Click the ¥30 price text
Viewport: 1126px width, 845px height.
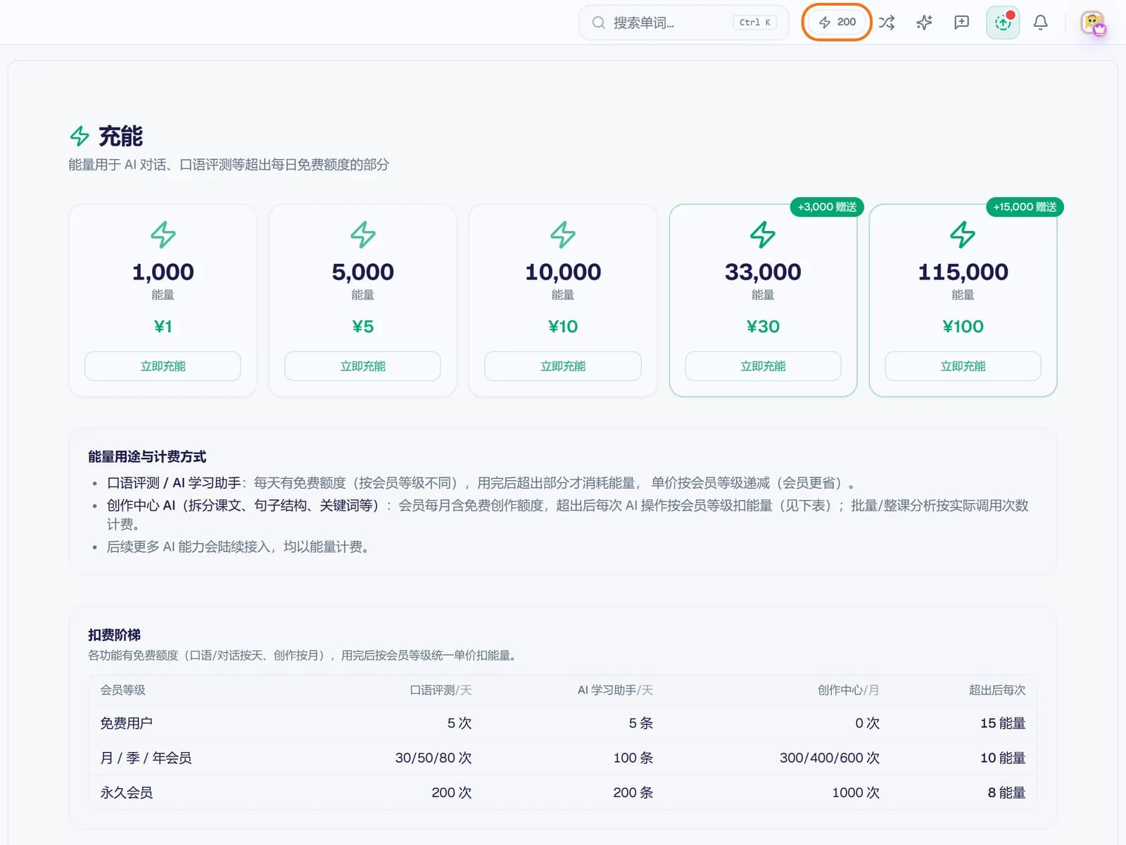[763, 326]
